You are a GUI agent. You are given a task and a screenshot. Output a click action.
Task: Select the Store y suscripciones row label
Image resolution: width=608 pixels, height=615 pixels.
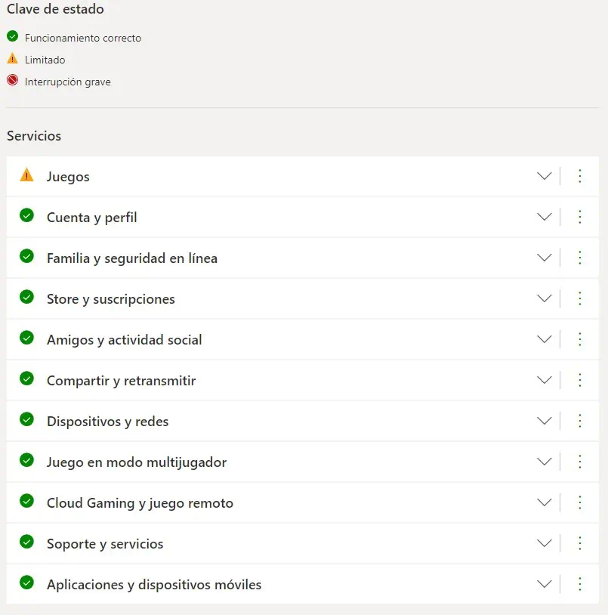click(110, 299)
